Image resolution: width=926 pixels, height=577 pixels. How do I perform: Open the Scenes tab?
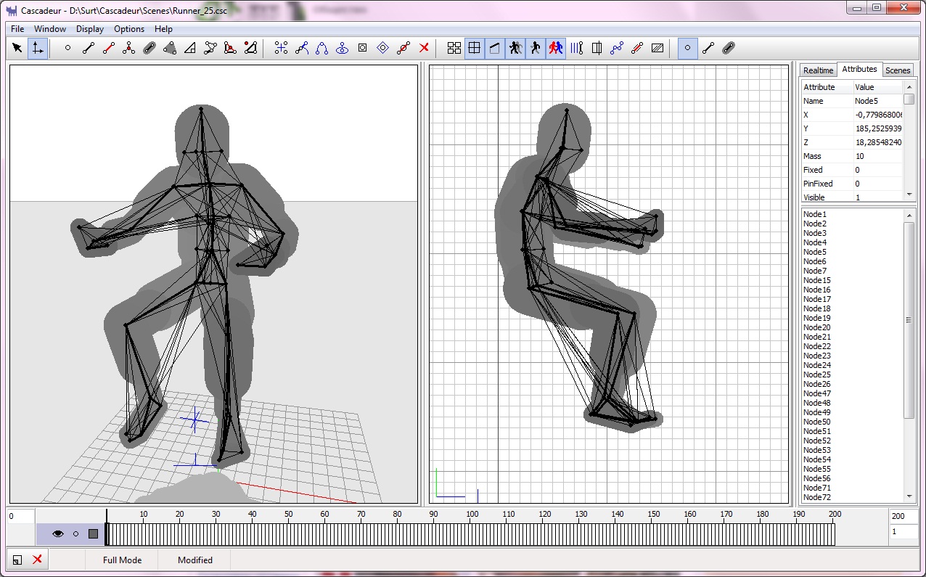click(x=898, y=70)
